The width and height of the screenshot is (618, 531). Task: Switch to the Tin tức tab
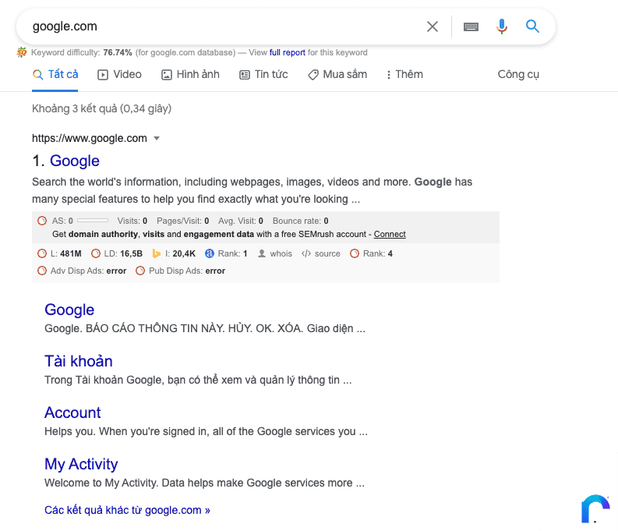coord(263,75)
